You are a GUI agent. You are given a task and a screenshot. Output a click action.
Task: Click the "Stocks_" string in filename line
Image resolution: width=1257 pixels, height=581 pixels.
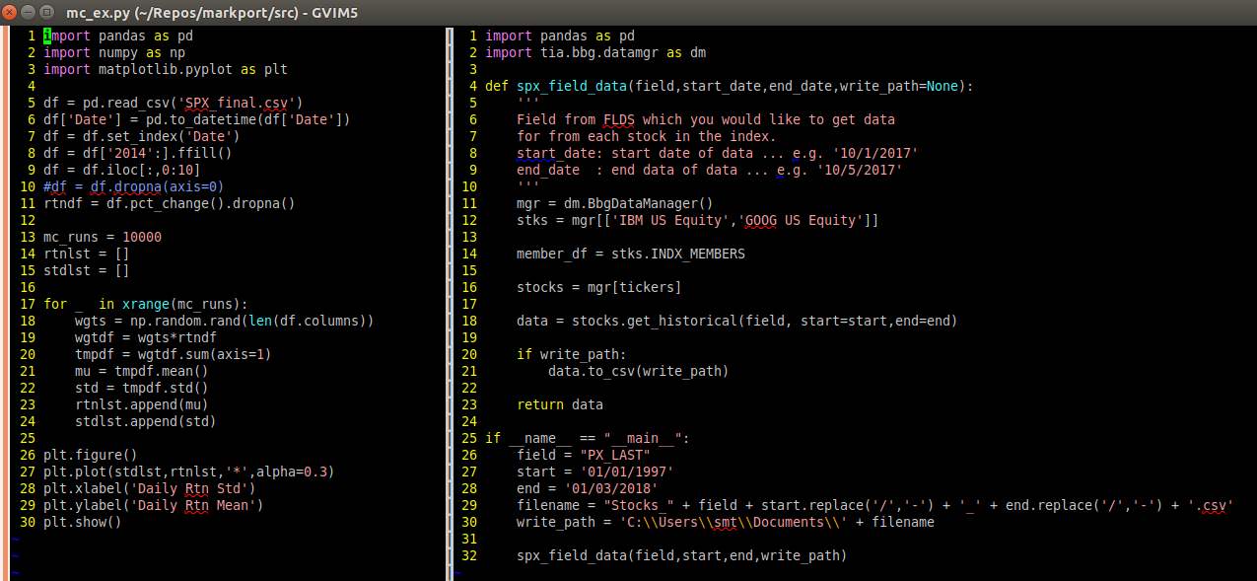(x=639, y=505)
